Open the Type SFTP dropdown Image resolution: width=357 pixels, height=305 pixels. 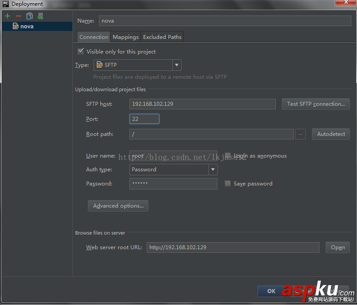pos(137,65)
